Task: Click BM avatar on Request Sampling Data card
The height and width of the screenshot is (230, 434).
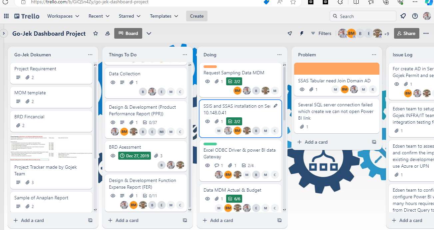Action: [237, 91]
